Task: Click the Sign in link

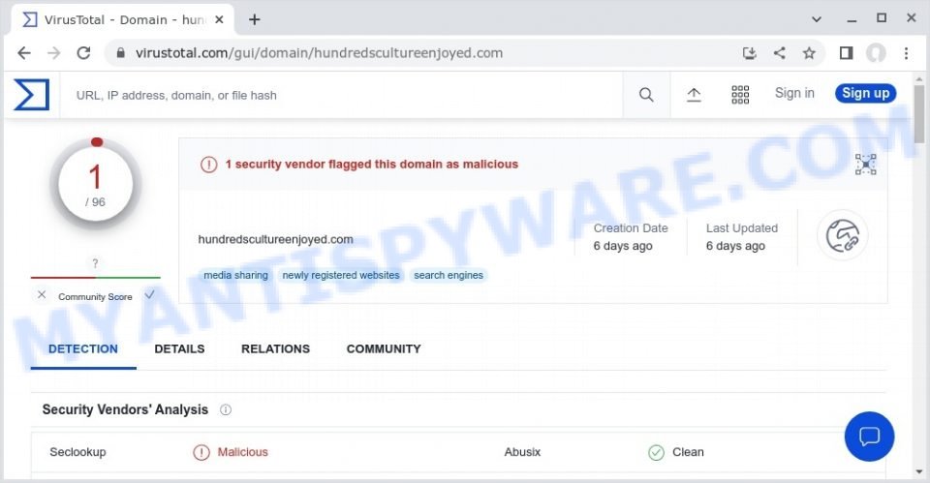Action: pyautogui.click(x=794, y=93)
